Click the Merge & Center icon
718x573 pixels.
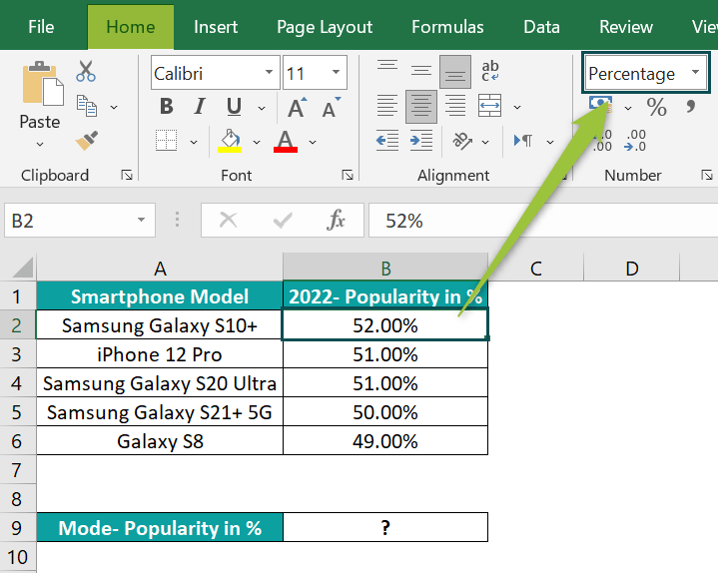(490, 106)
